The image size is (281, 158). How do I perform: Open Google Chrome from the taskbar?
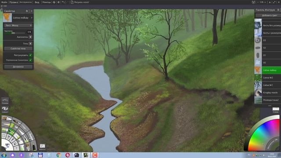(x=58, y=155)
